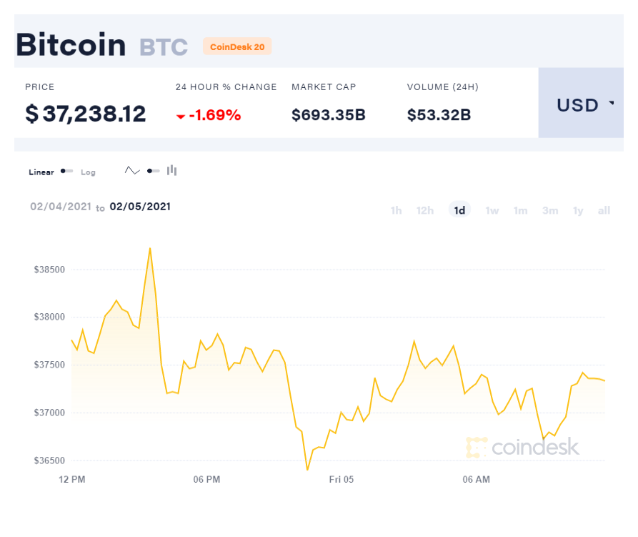The height and width of the screenshot is (537, 638).
Task: Open the USD currency dropdown
Action: click(584, 105)
